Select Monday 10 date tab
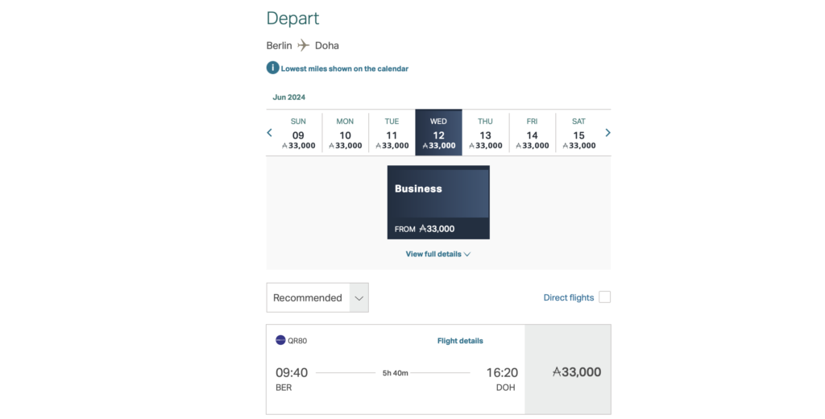The image size is (825, 419). 345,133
